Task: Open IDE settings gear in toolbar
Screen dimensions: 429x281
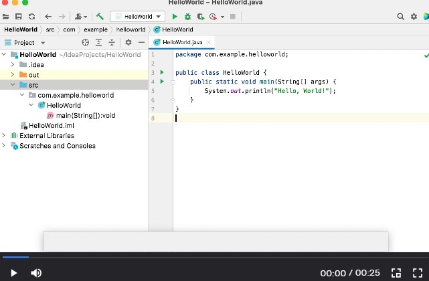Action: (x=414, y=17)
